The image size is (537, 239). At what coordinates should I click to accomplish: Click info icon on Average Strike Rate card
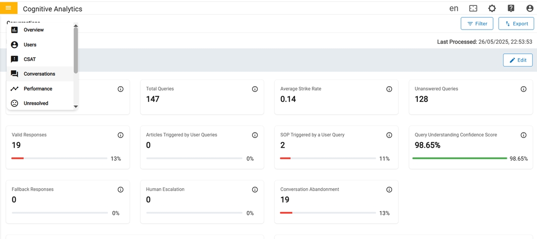[389, 89]
